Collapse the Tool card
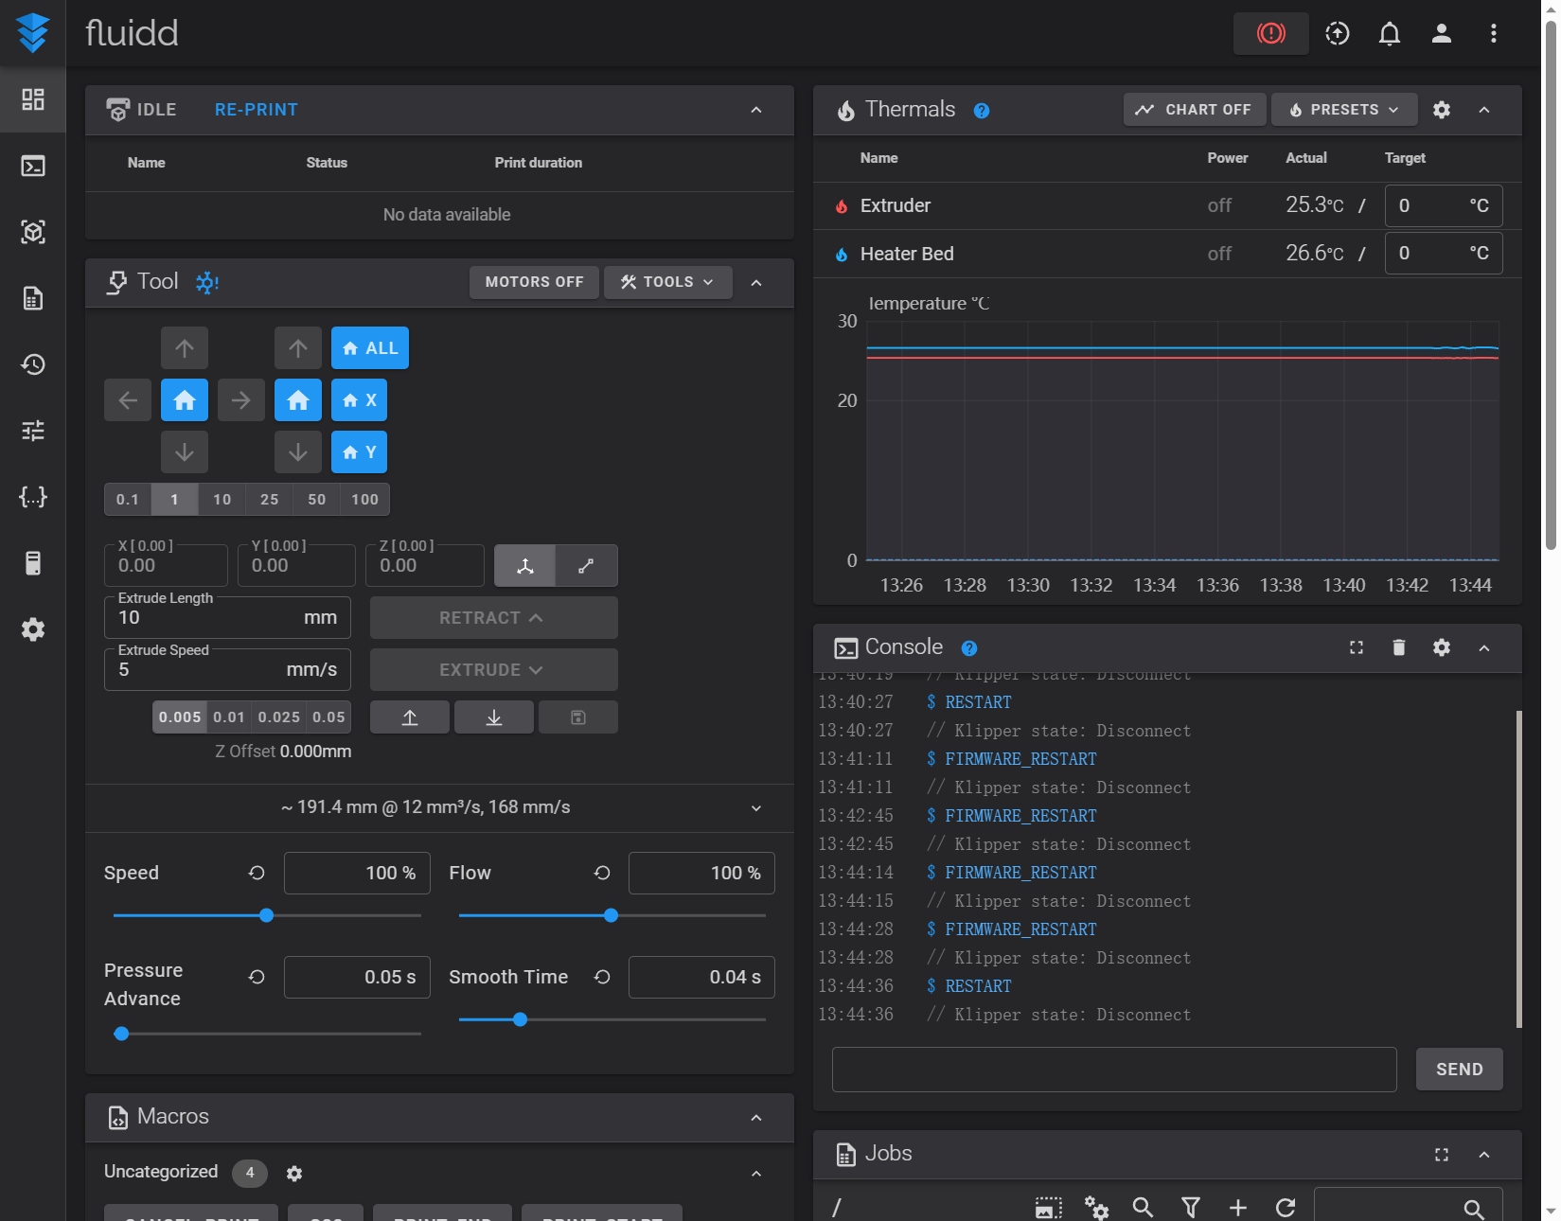The image size is (1561, 1221). coord(755,283)
